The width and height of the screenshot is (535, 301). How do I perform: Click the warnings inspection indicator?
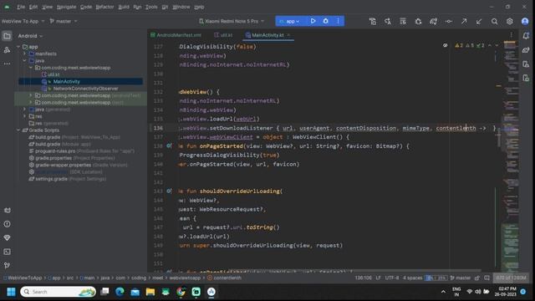[470, 45]
